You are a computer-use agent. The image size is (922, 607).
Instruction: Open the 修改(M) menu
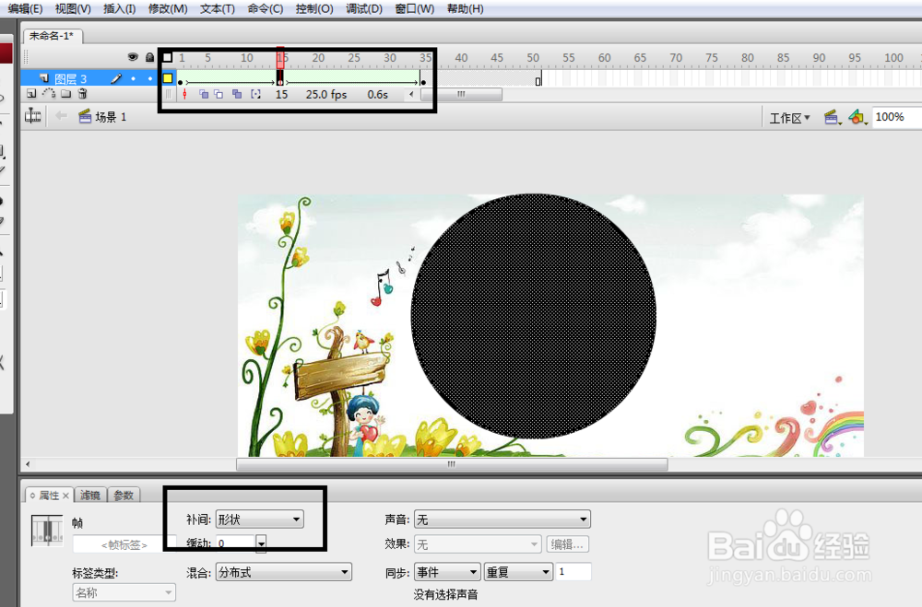(168, 9)
